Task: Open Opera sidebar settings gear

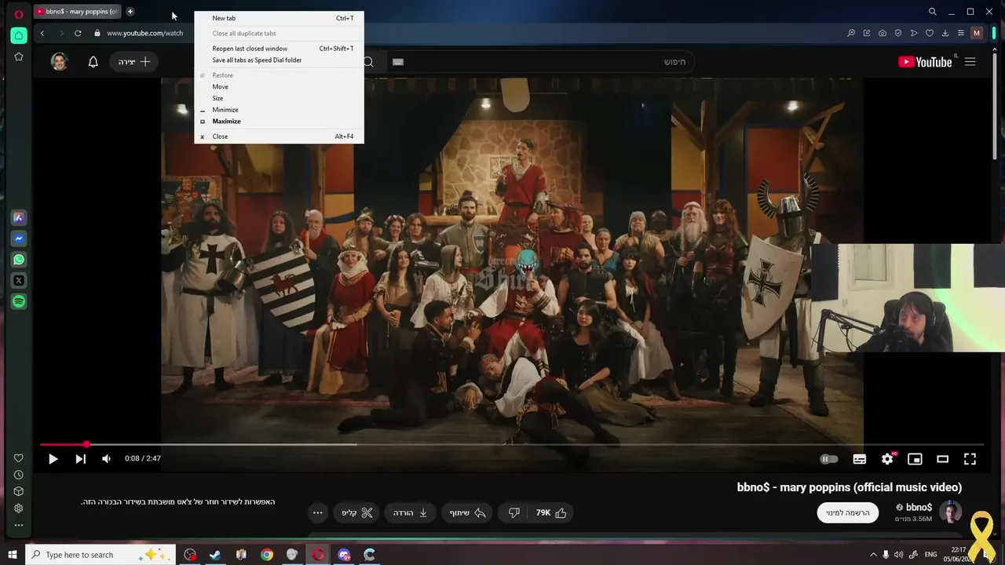Action: pos(19,508)
